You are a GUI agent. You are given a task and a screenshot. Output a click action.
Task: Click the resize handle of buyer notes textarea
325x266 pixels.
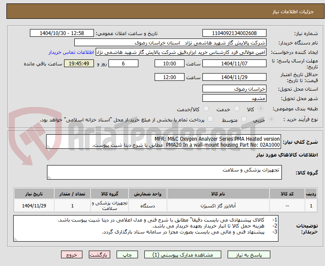15,239
